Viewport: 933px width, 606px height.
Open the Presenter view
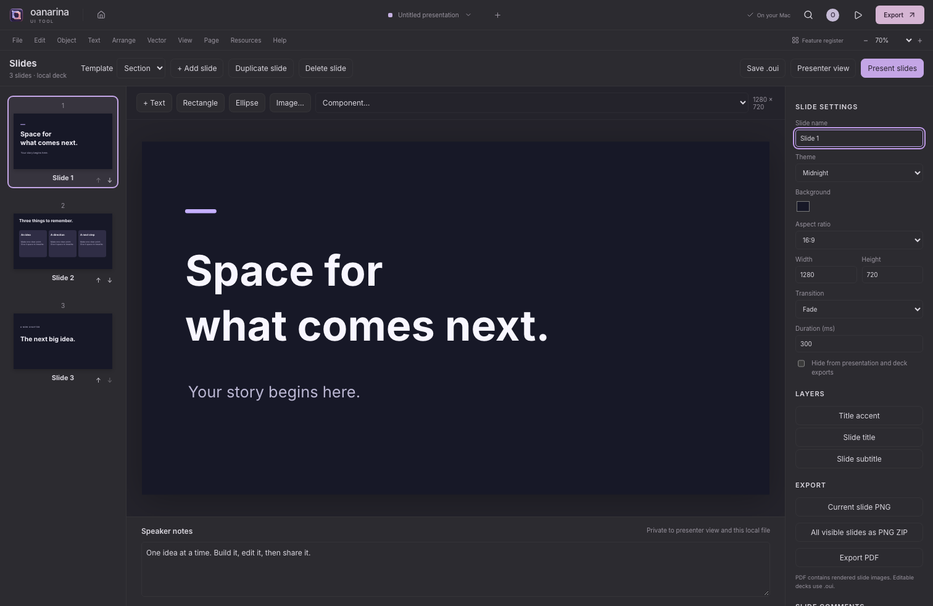[x=823, y=68]
